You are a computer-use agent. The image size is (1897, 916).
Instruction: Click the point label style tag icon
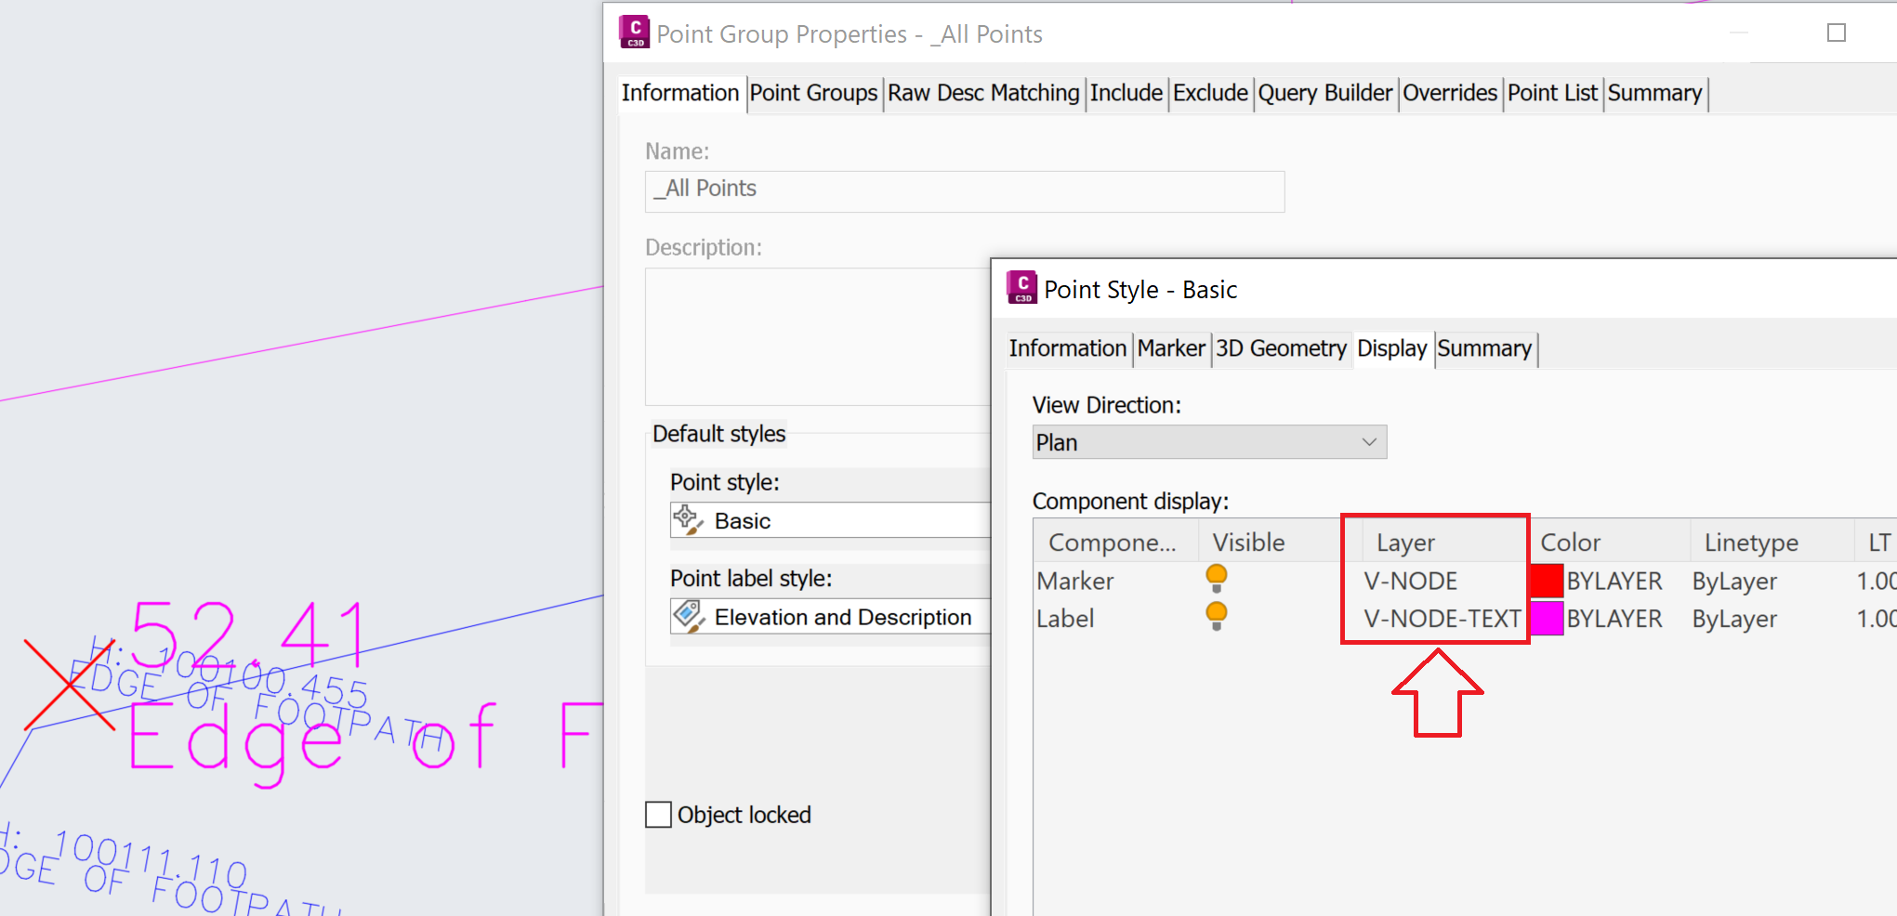[x=687, y=616]
